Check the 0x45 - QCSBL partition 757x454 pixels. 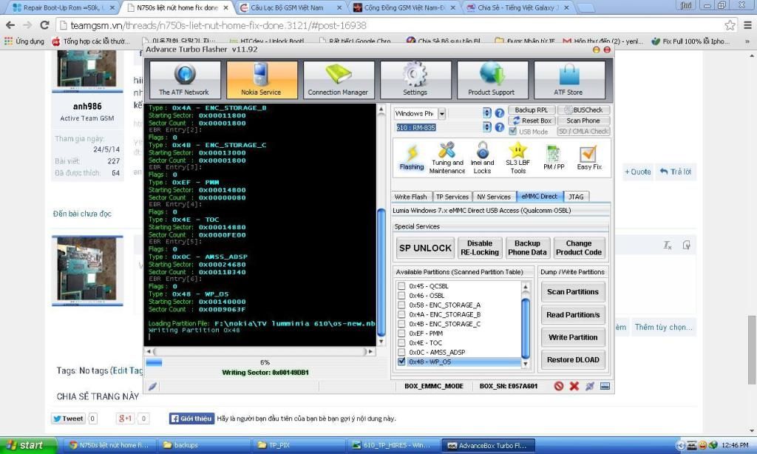[x=401, y=286]
